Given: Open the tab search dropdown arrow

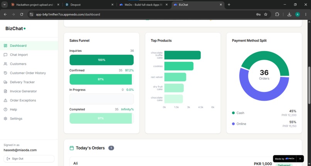Looking at the screenshot, I should coord(4,5).
